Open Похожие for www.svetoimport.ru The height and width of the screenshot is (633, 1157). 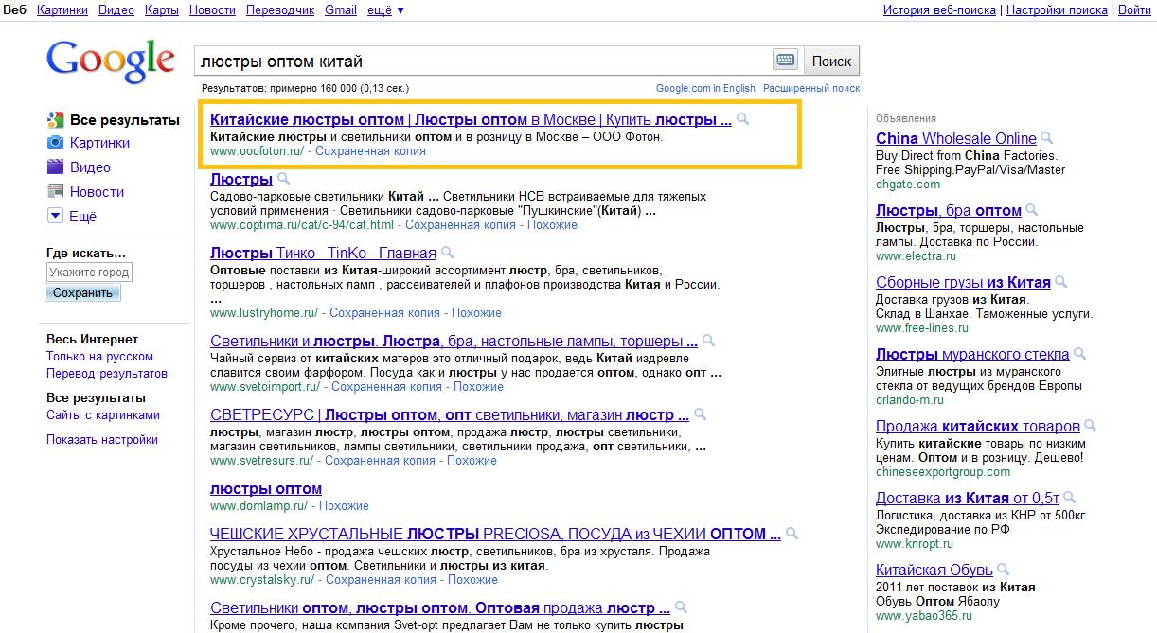(478, 387)
